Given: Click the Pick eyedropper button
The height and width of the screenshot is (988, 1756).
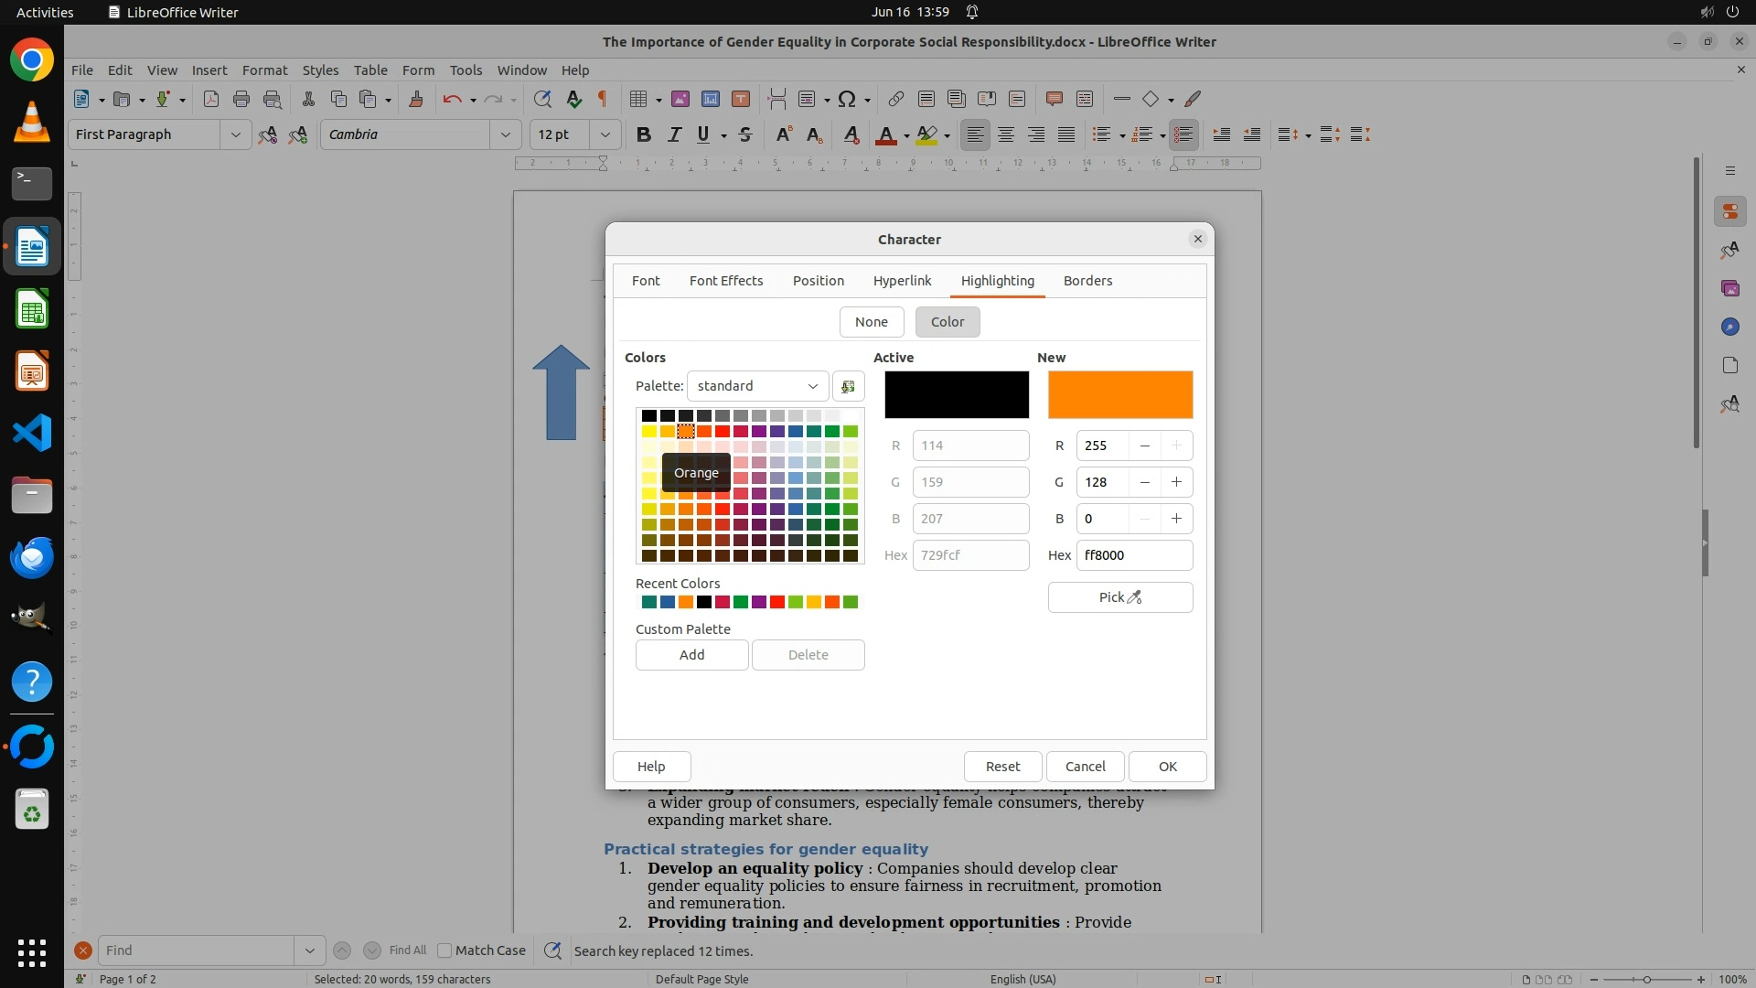Looking at the screenshot, I should tap(1119, 597).
